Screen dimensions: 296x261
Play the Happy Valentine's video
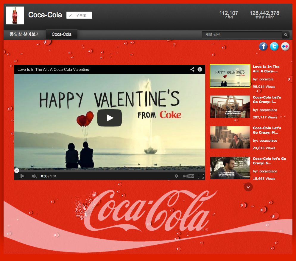point(110,118)
